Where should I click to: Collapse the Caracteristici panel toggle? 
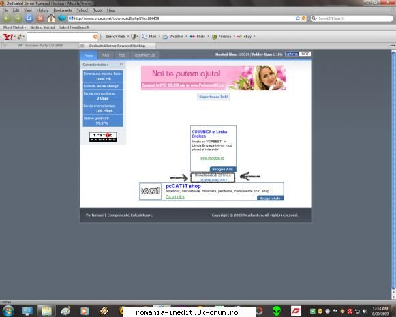tap(121, 64)
